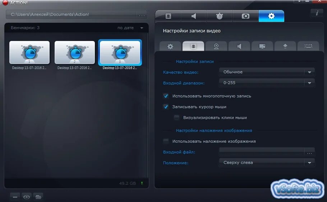Select benchmark thumbnail number 1
This screenshot has height=202, width=327.
pos(29,52)
